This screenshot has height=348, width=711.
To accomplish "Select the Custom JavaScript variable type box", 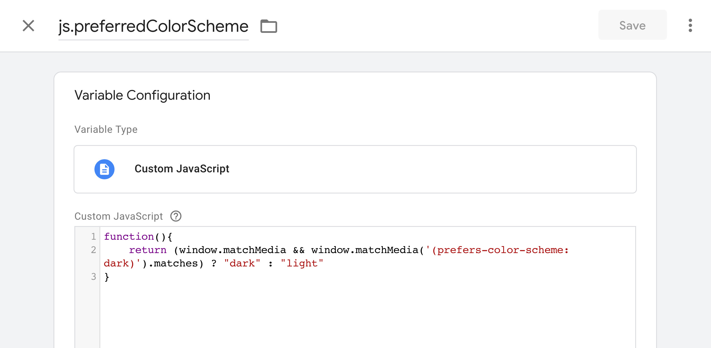I will tap(355, 169).
